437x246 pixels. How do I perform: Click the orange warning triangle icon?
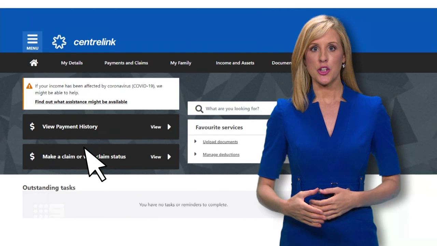29,86
